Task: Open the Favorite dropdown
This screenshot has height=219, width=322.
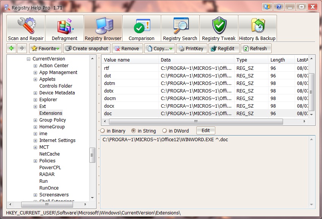Action: 45,48
